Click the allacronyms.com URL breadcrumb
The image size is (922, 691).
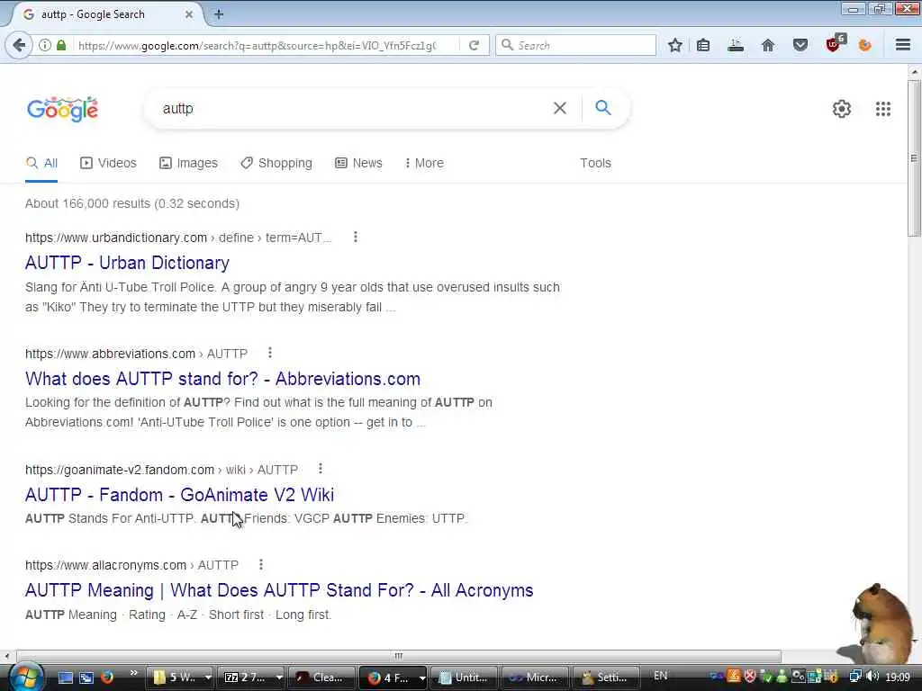131,565
